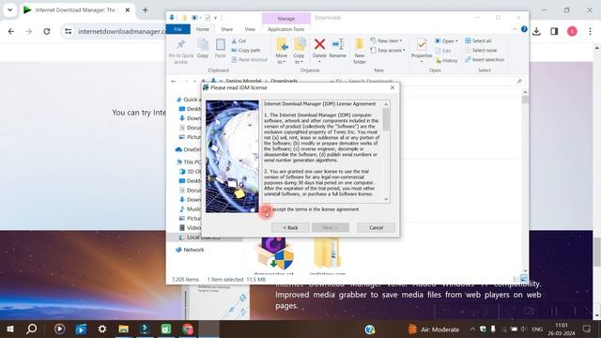Select the Manage contextual tab
This screenshot has height=338, width=601.
tap(285, 19)
